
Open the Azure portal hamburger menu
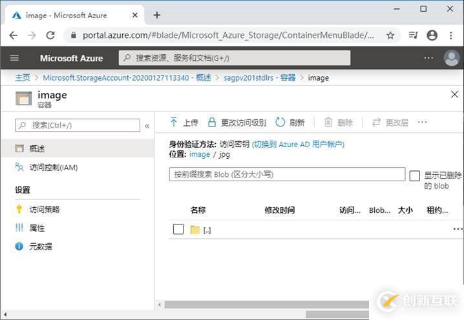(15, 58)
